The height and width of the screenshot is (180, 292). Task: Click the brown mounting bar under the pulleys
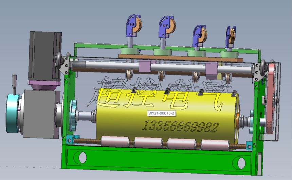(180, 58)
